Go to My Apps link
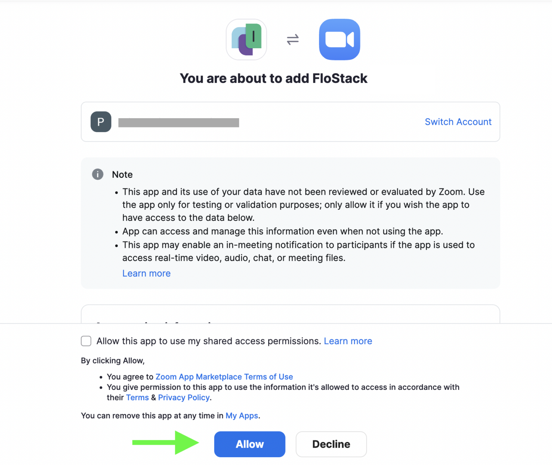The height and width of the screenshot is (465, 552). point(242,416)
